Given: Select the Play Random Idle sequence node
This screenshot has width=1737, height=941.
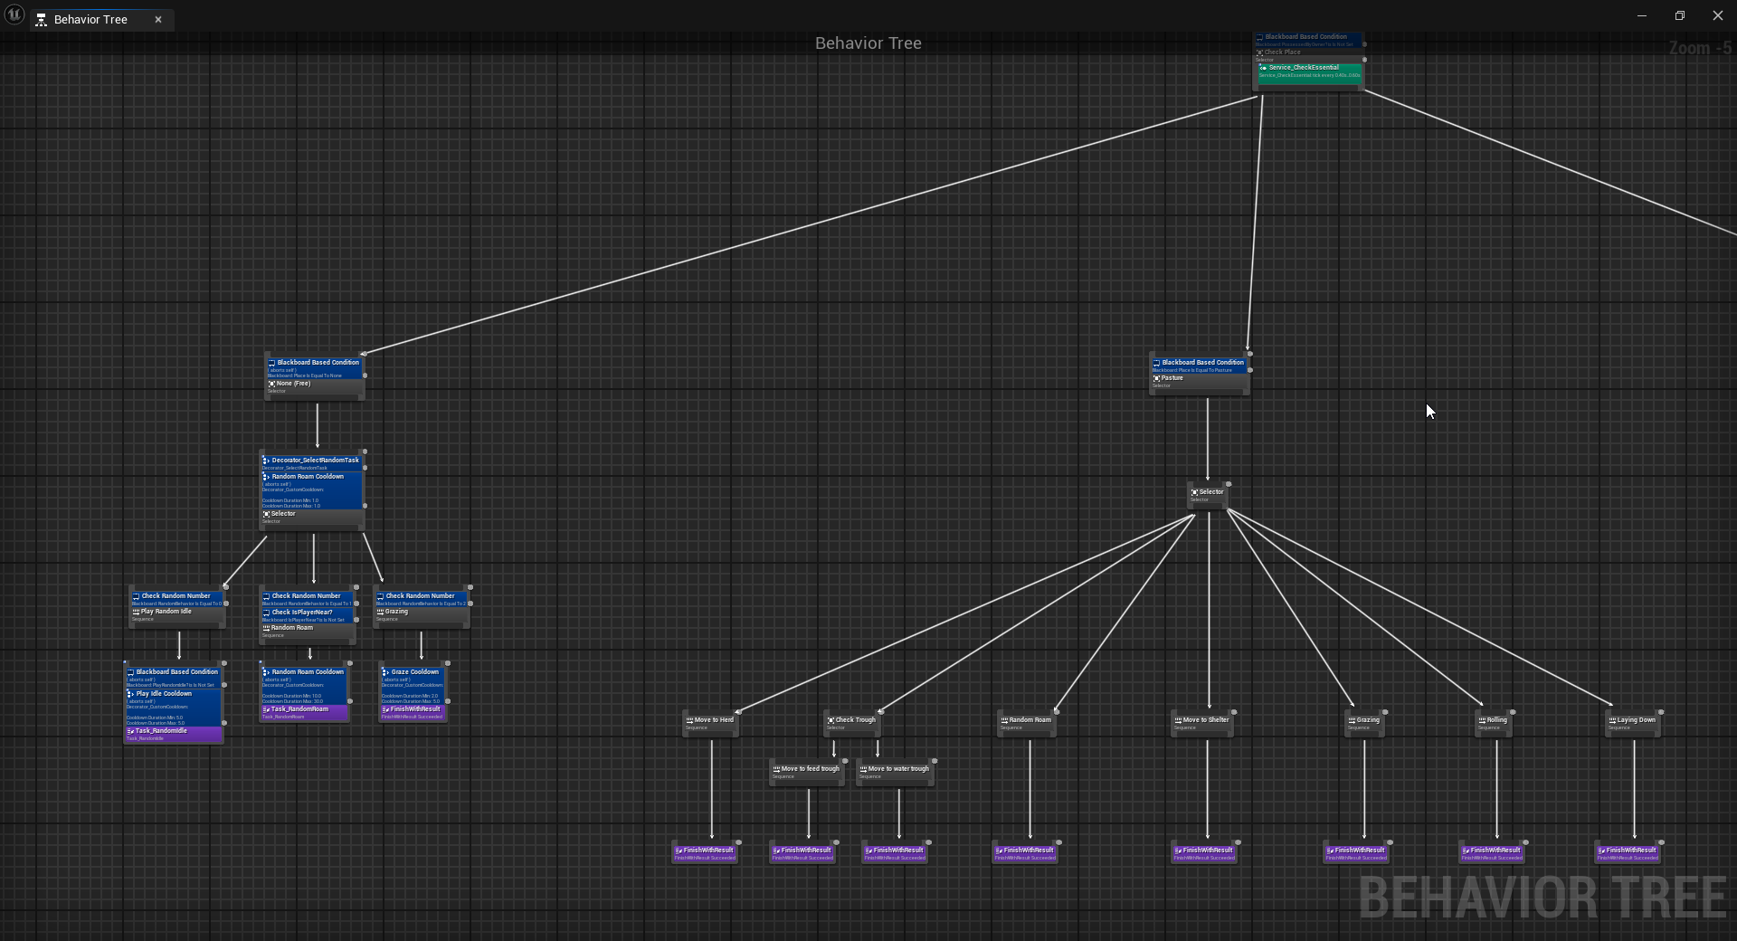Looking at the screenshot, I should point(176,614).
